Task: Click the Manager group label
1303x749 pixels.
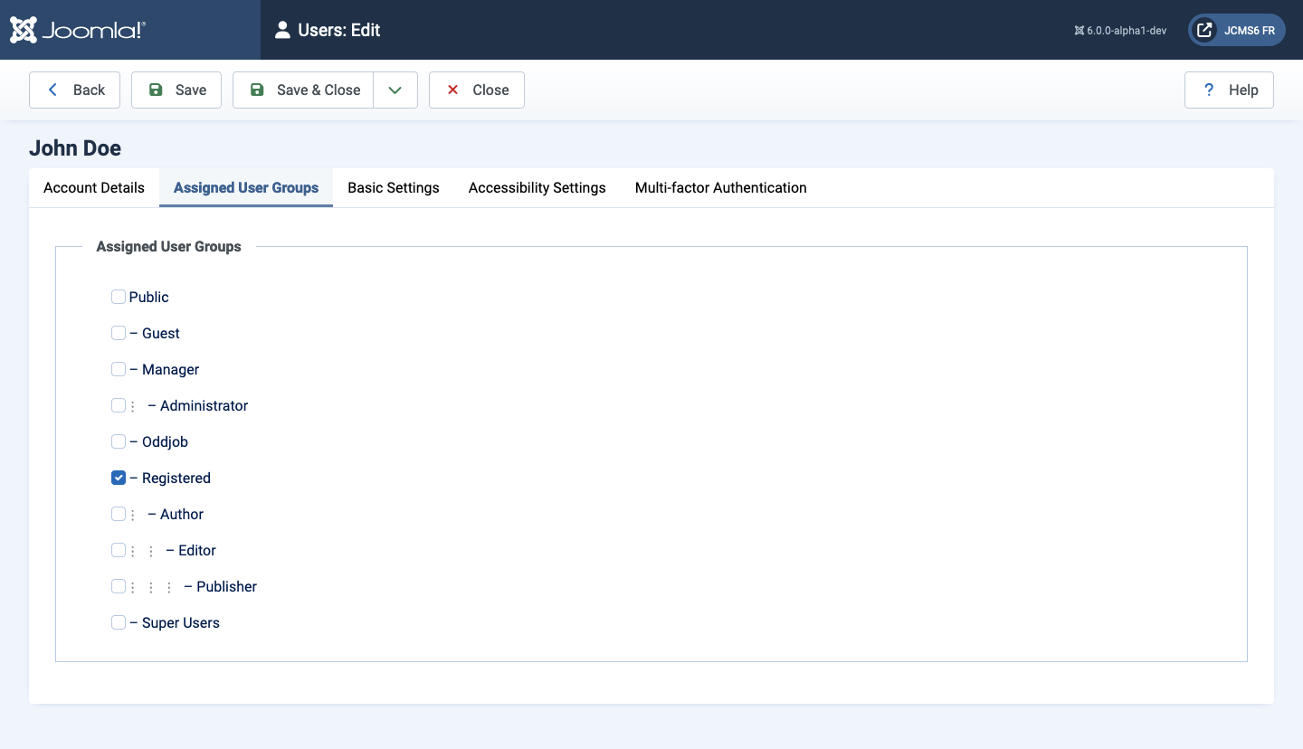Action: coord(165,369)
